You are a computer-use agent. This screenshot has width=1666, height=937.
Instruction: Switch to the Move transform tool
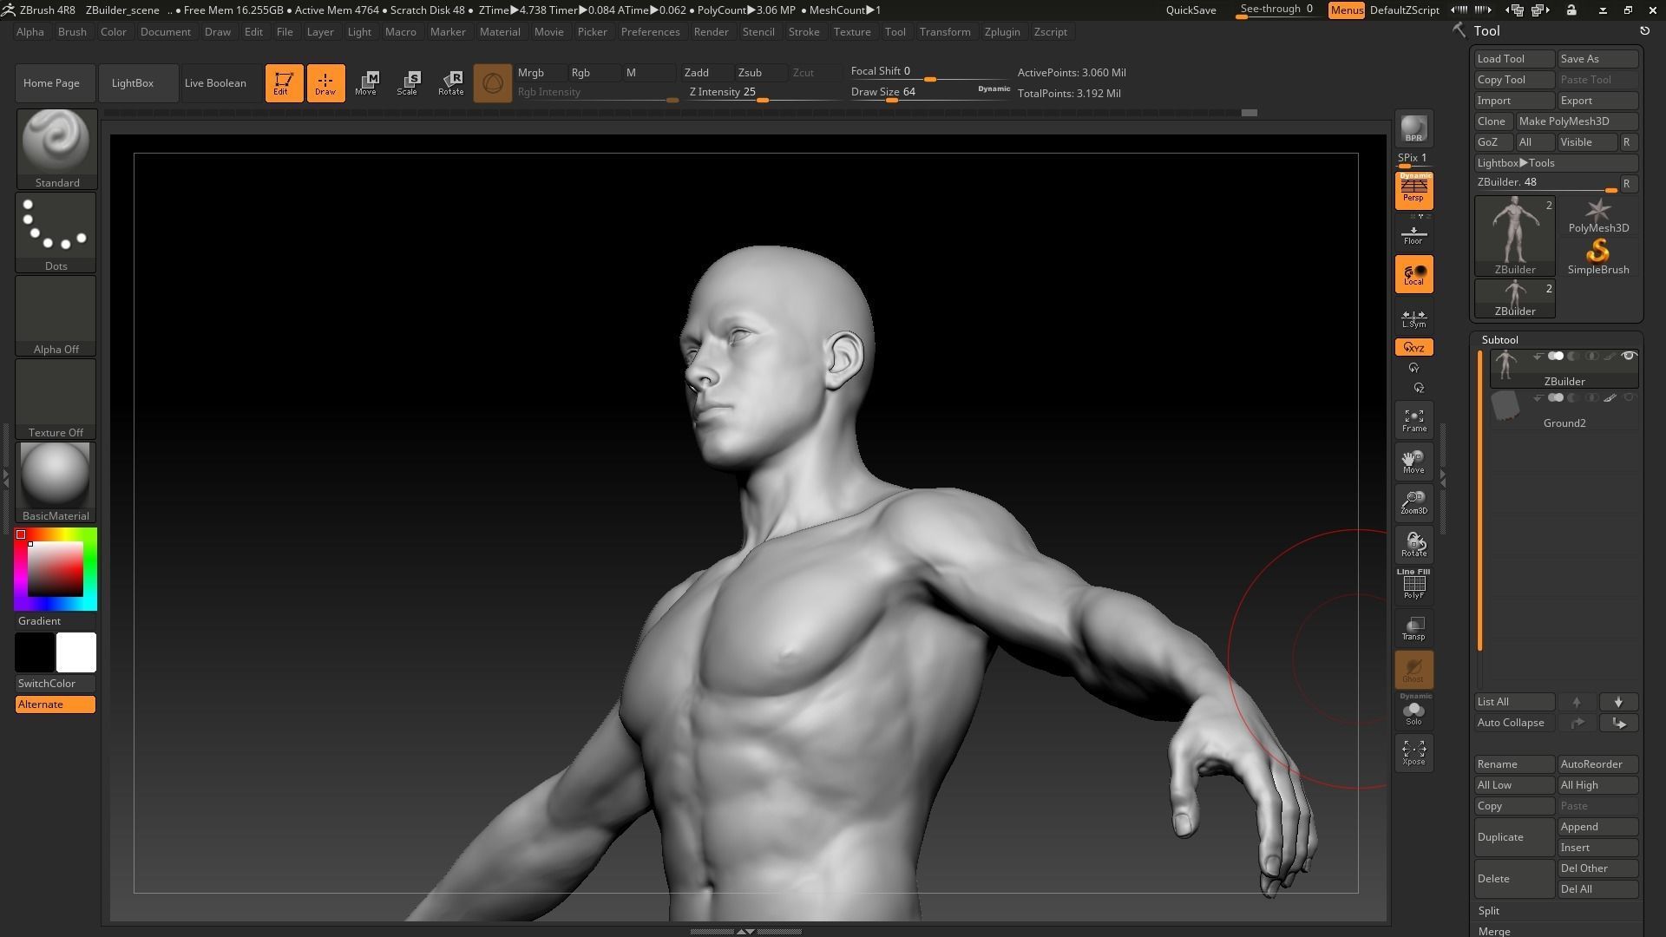[366, 83]
